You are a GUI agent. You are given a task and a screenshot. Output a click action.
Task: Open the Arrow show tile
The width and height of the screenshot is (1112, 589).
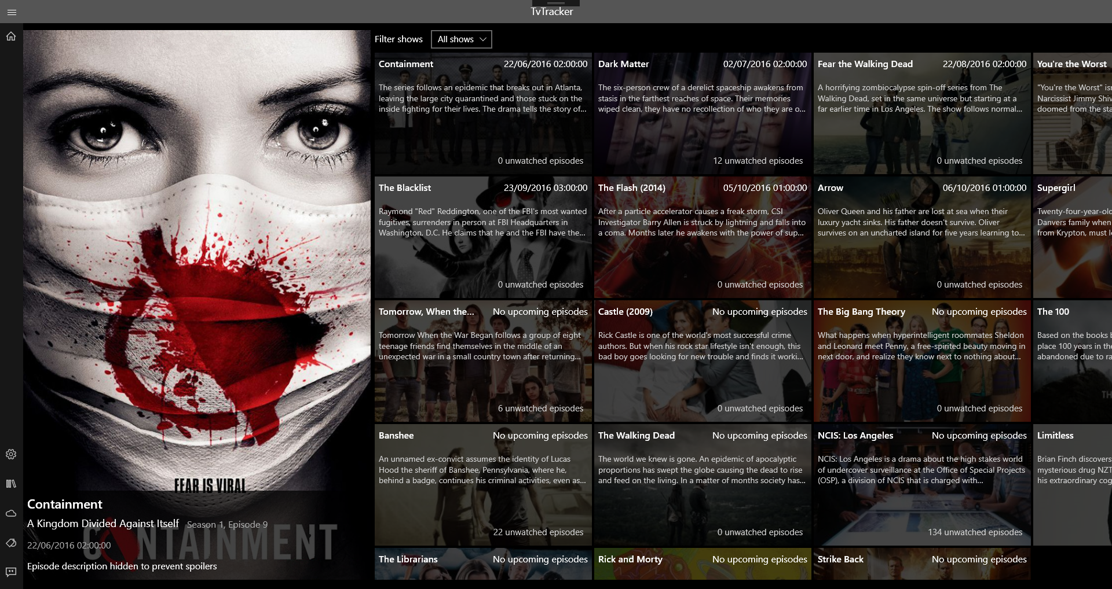tap(922, 237)
